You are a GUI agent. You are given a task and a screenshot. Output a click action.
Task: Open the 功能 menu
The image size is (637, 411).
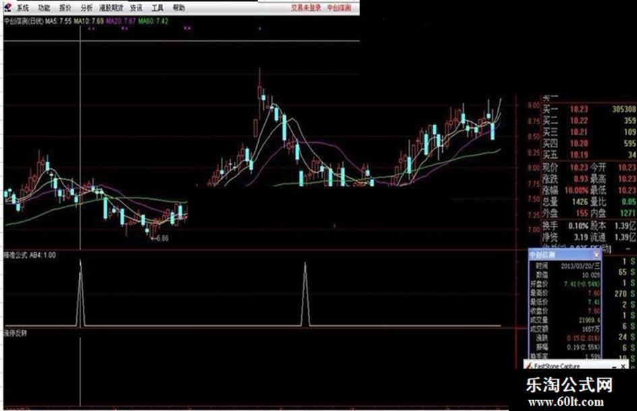point(43,7)
